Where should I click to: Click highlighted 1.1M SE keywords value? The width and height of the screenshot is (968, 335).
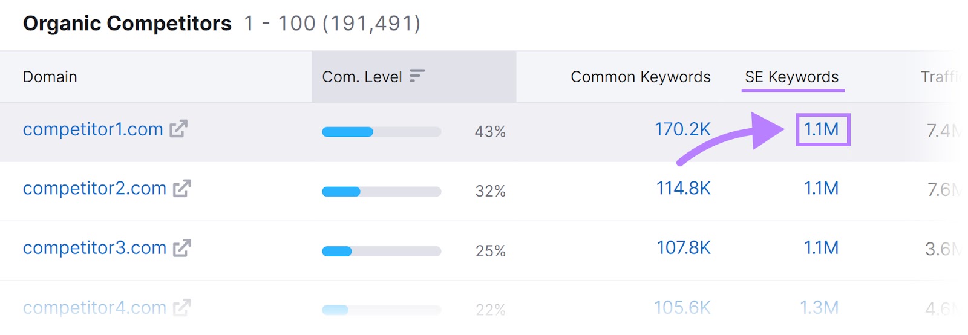822,129
